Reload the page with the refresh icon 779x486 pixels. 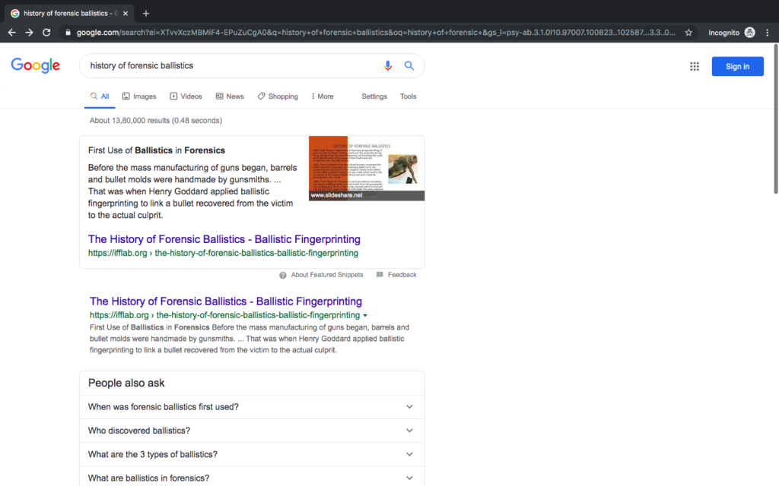click(46, 32)
